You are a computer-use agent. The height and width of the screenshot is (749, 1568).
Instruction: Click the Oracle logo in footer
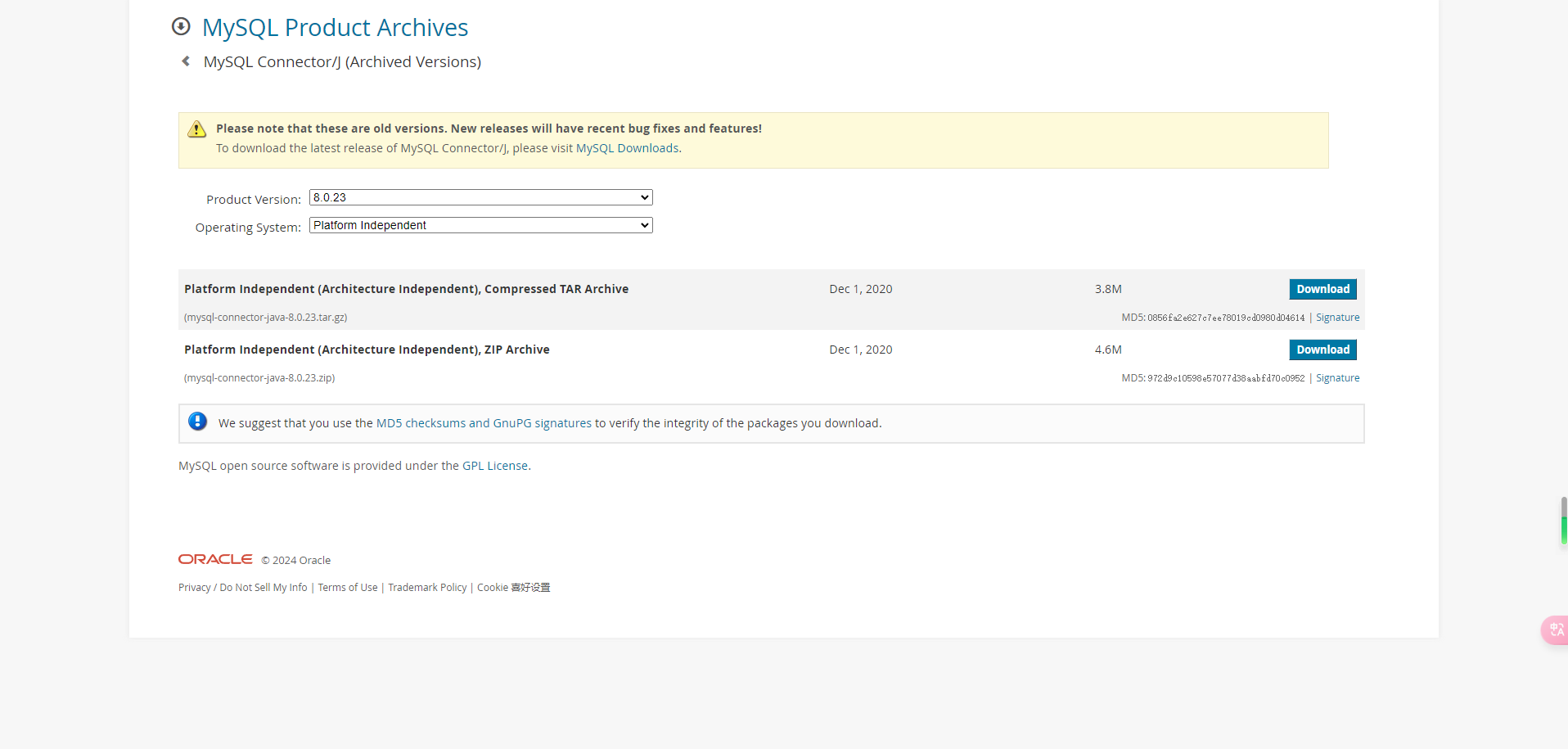[215, 559]
